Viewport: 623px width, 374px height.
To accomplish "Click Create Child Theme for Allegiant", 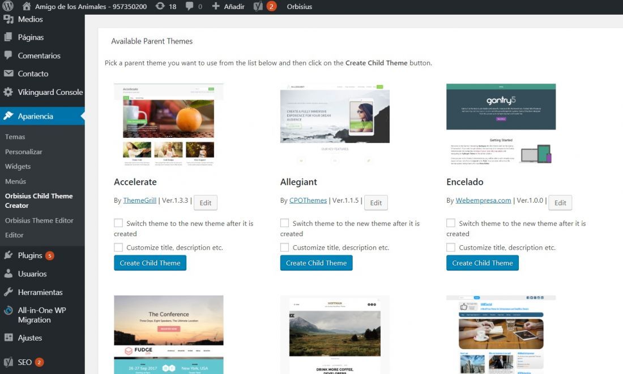I will [316, 263].
